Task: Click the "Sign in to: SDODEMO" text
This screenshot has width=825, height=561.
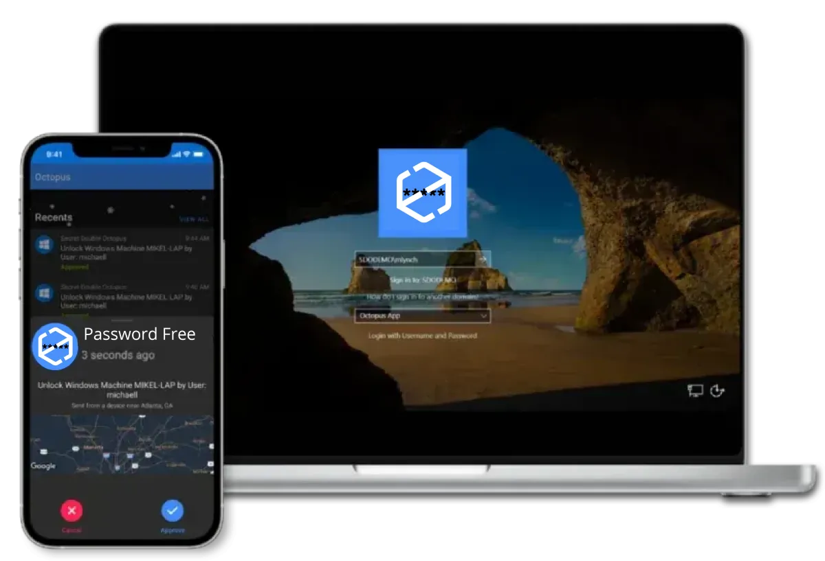Action: (423, 280)
